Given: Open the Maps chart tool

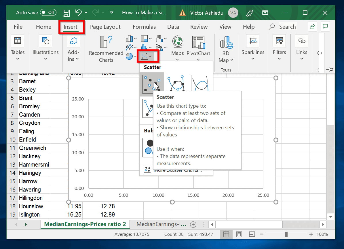Looking at the screenshot, I should [177, 48].
